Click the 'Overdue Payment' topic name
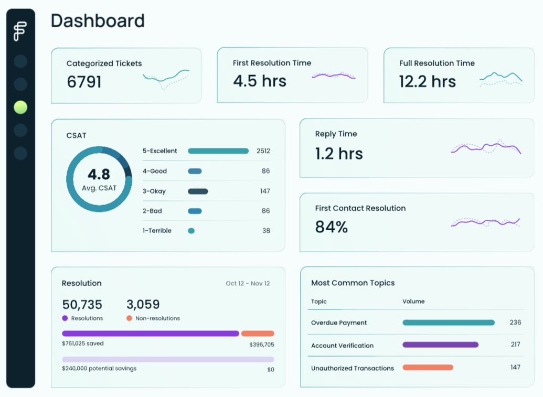This screenshot has height=397, width=543. [x=339, y=323]
